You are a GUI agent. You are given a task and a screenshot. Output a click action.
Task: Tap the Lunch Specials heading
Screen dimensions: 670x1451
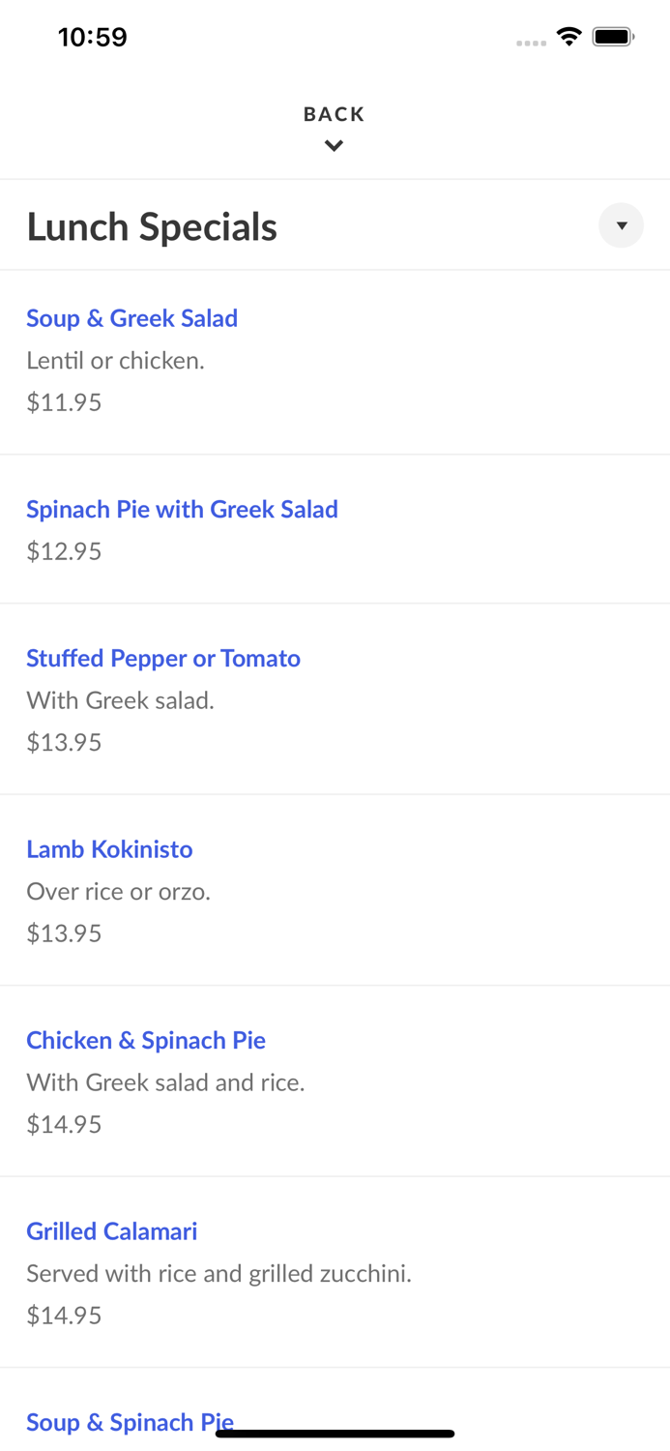152,225
